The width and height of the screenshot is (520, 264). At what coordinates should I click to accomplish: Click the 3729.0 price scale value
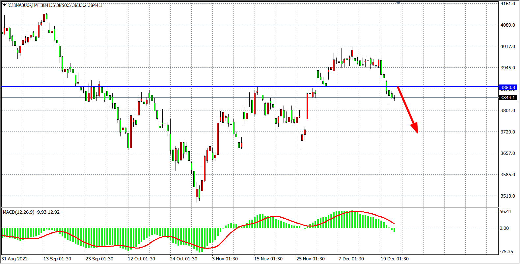[507, 132]
